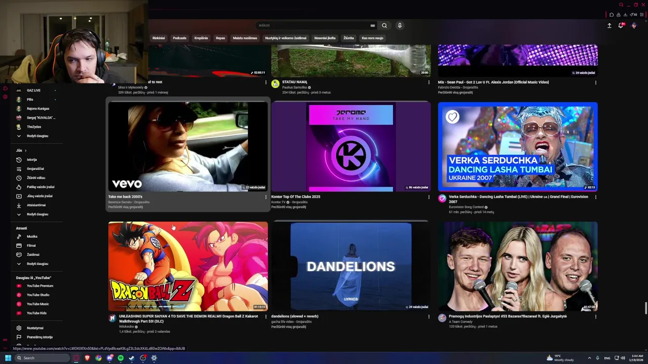Image resolution: width=648 pixels, height=364 pixels.
Task: Open YouTube notifications bell
Action: (621, 25)
